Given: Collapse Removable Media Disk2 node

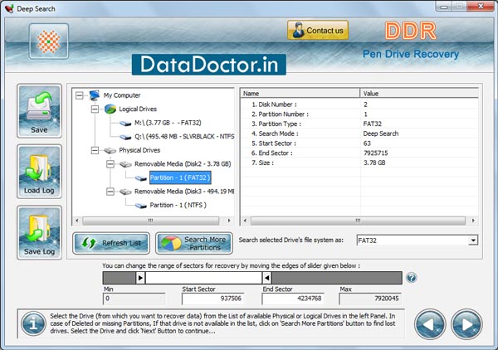Looking at the screenshot, I should [110, 164].
